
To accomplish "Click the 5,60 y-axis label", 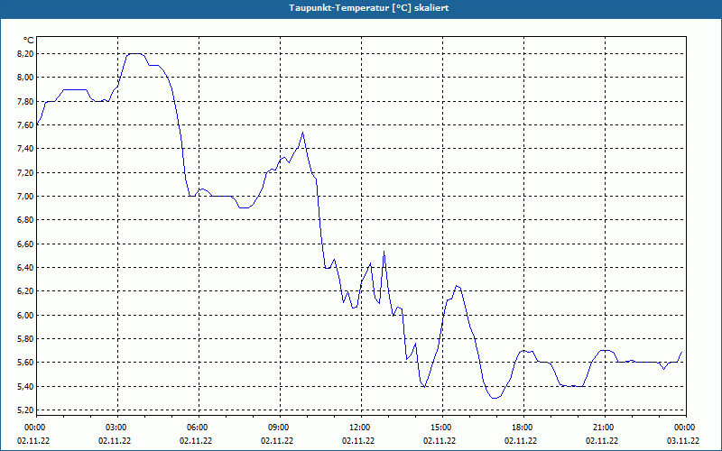I will pyautogui.click(x=24, y=363).
